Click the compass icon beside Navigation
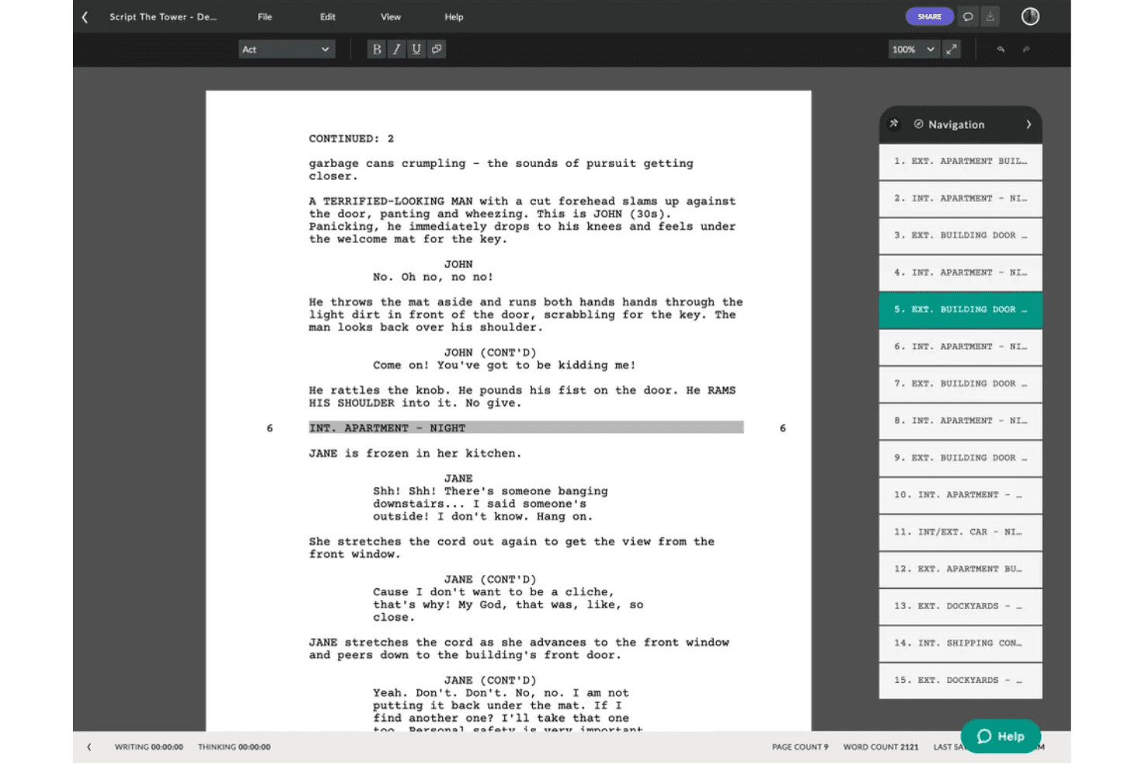 pyautogui.click(x=918, y=124)
